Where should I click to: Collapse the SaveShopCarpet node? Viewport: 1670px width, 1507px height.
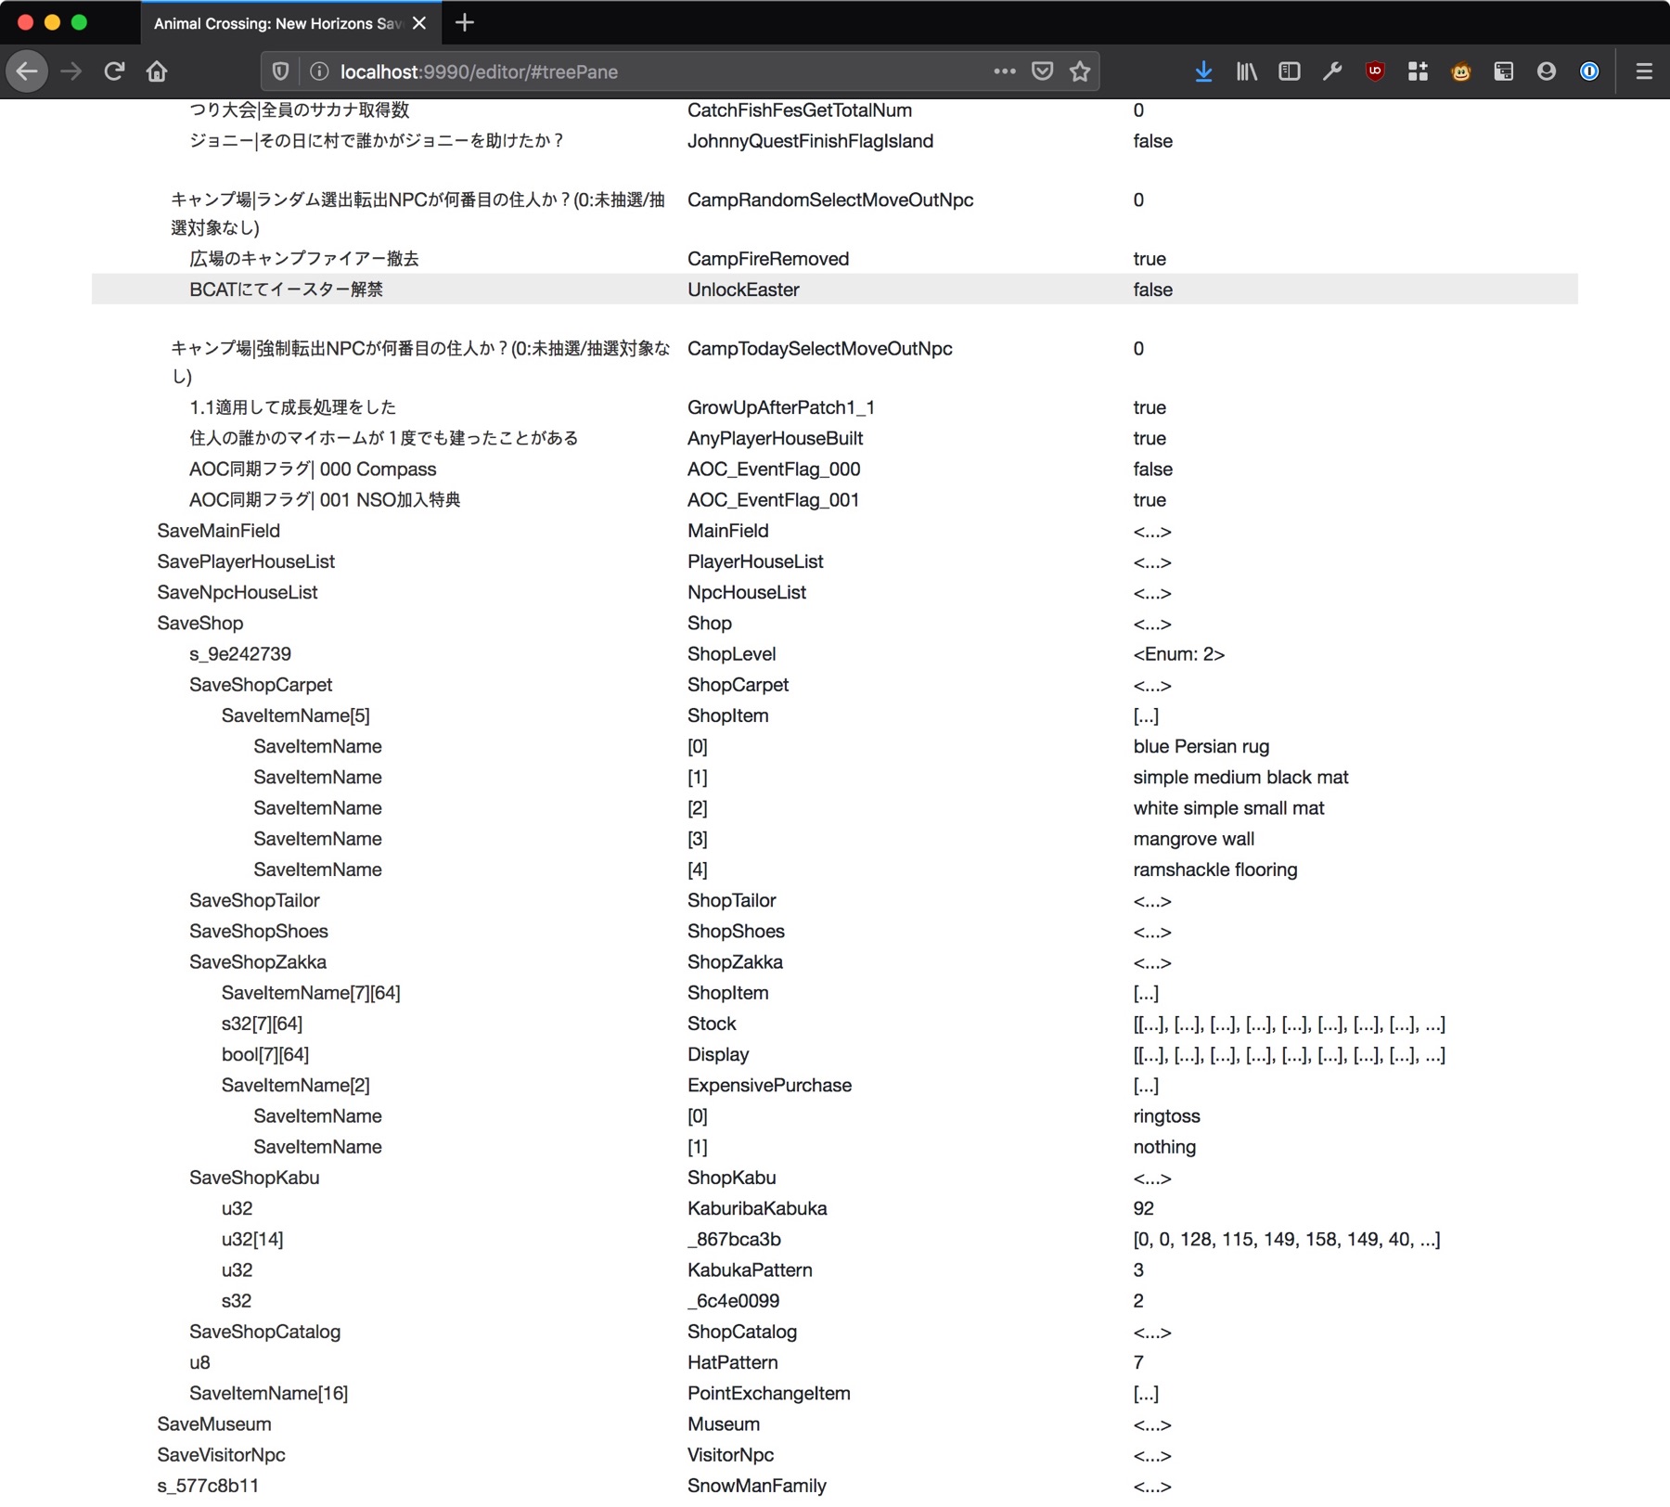[261, 685]
